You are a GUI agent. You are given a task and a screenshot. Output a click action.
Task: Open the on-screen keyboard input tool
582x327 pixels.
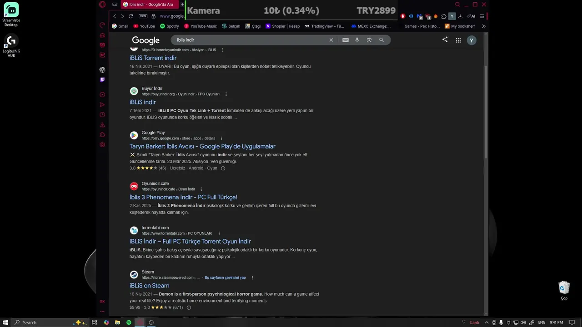[346, 40]
